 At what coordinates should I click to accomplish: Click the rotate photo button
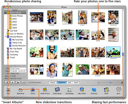click(24, 82)
